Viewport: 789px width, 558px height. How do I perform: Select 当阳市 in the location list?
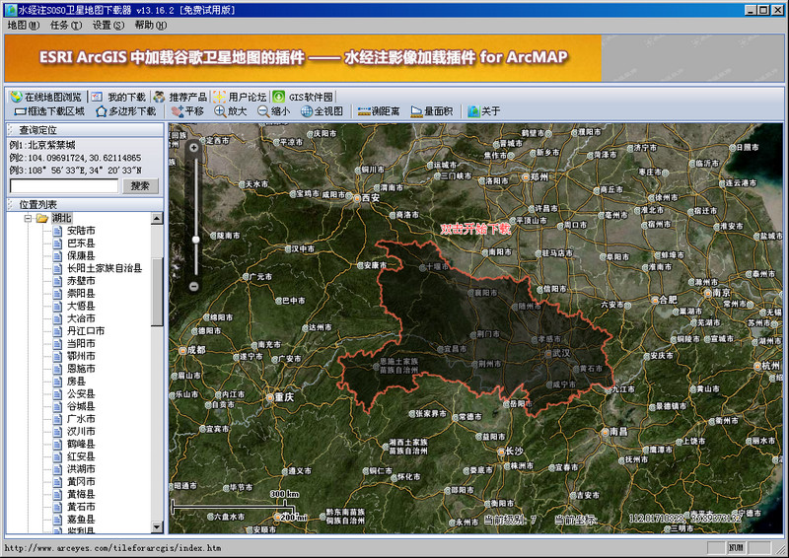tap(81, 344)
